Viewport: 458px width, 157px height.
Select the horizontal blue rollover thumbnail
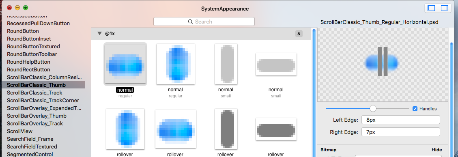coord(176,129)
